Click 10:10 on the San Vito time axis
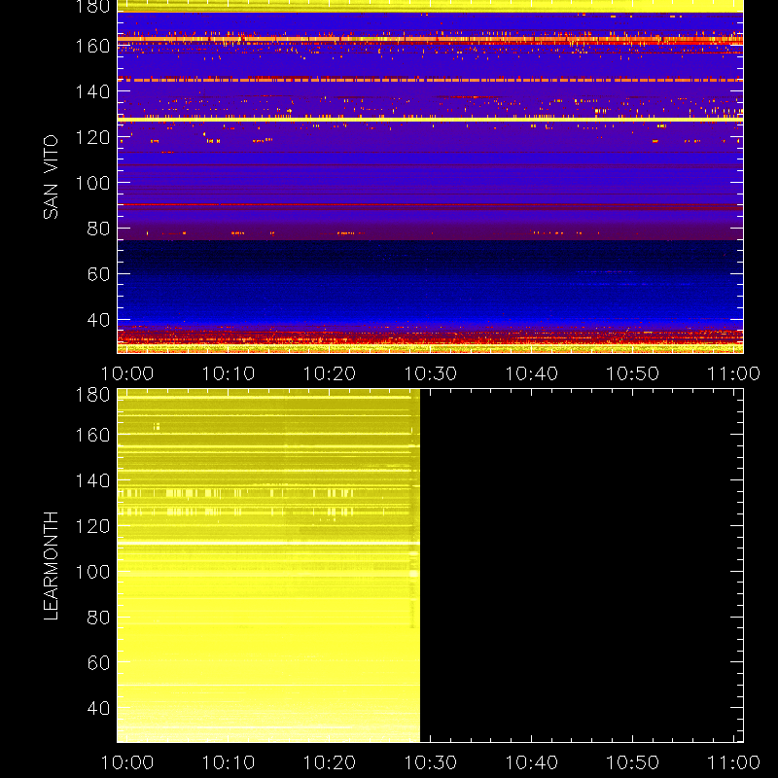Screen dimensions: 778x778 pos(229,373)
